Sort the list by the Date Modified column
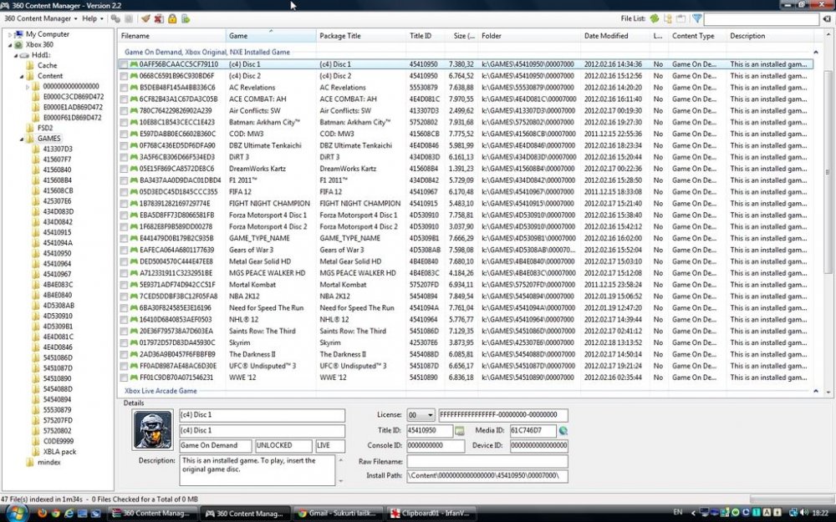This screenshot has width=836, height=522. (x=615, y=36)
